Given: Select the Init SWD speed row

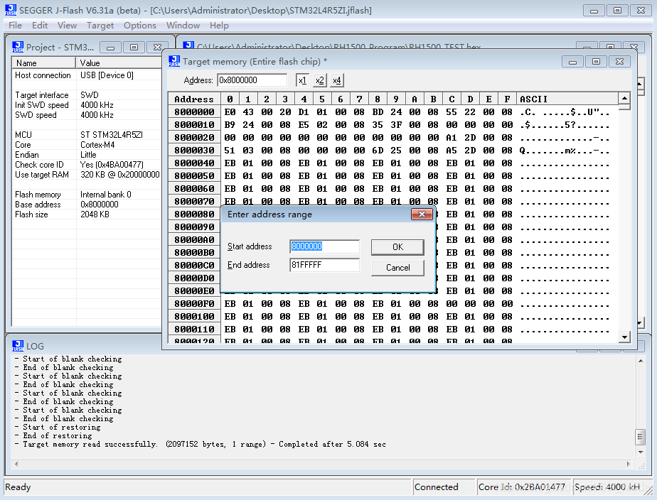Looking at the screenshot, I should [87, 105].
